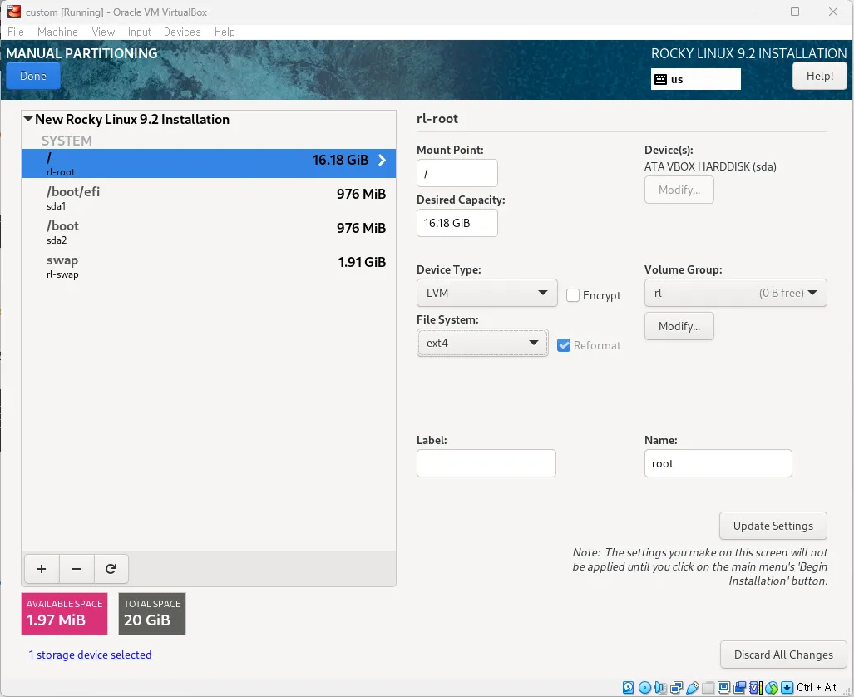The height and width of the screenshot is (697, 854).
Task: Open the File System ext4 dropdown
Action: [482, 343]
